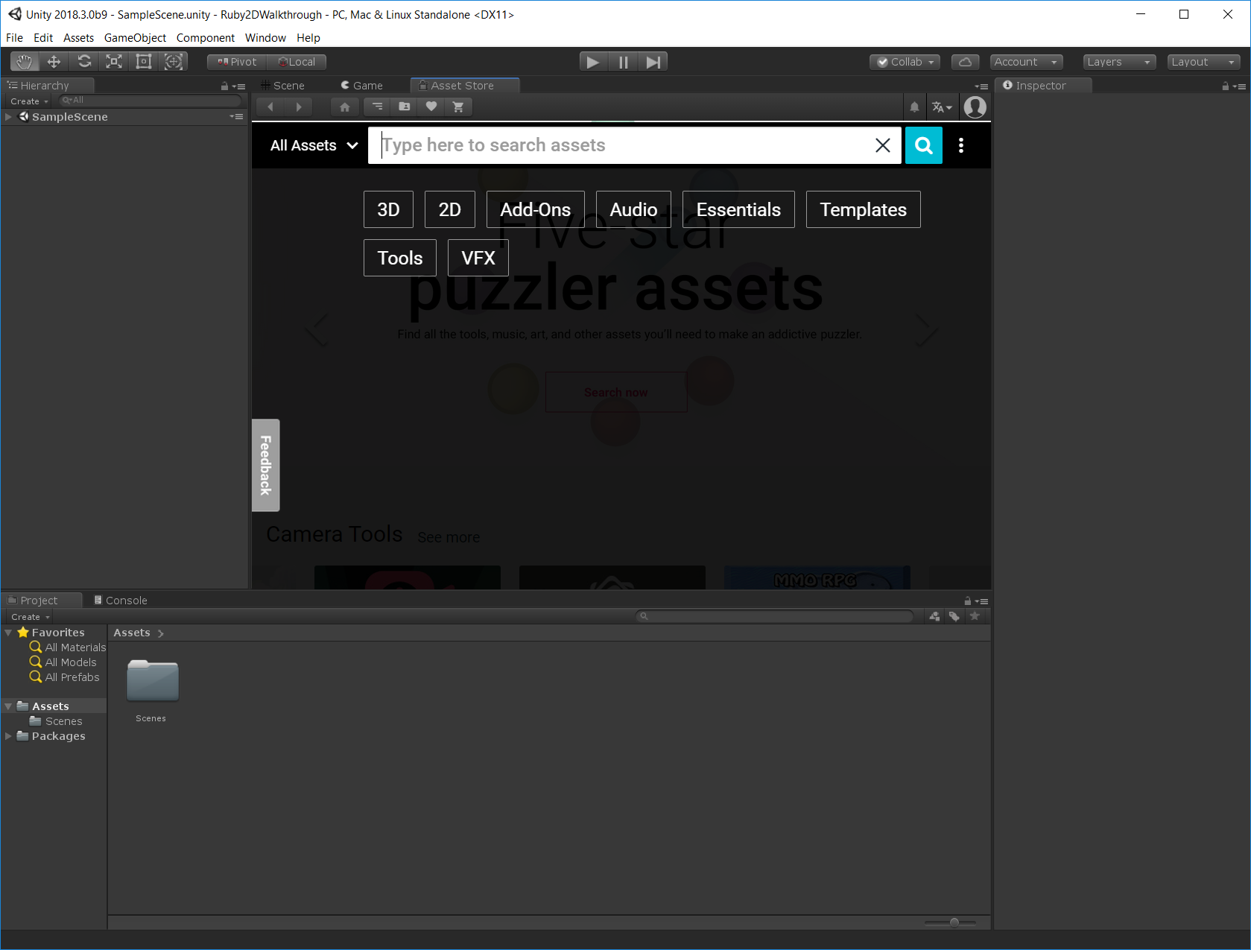The width and height of the screenshot is (1251, 950).
Task: Pause the game playback
Action: coord(624,62)
